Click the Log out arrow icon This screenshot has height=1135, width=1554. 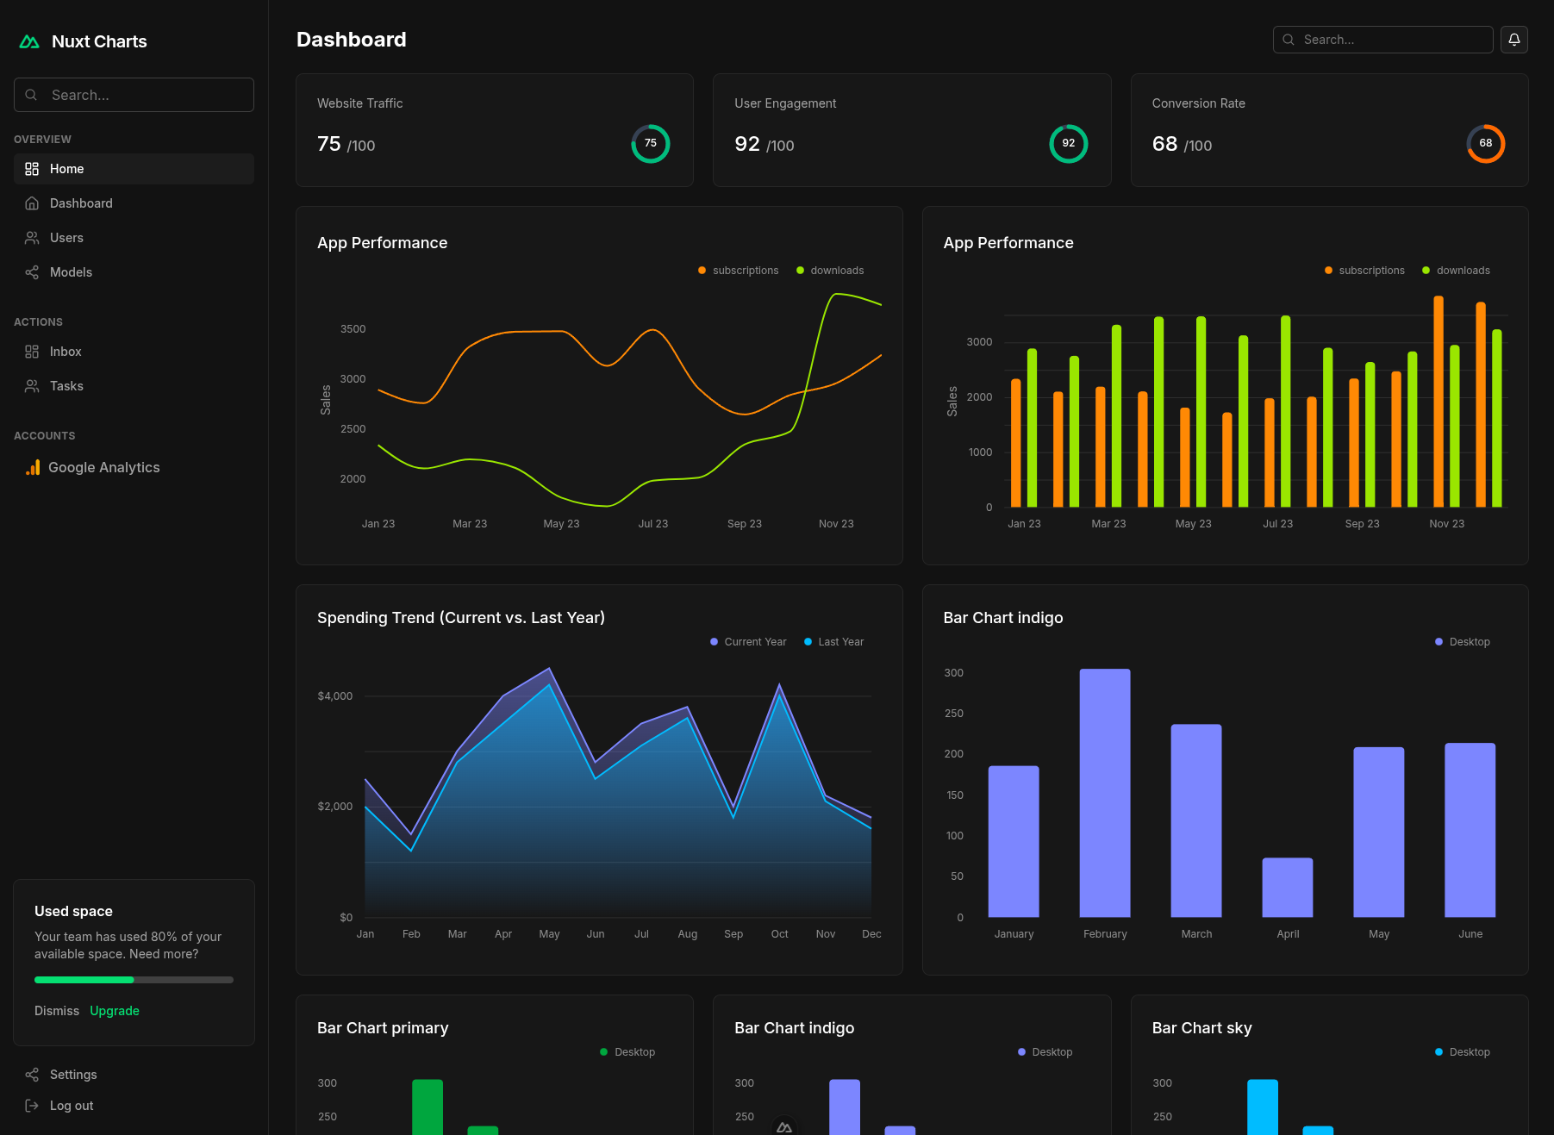(32, 1106)
